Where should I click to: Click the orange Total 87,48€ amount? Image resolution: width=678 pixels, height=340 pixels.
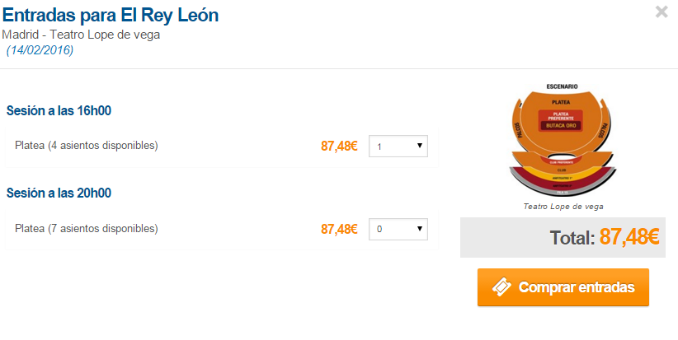point(629,237)
